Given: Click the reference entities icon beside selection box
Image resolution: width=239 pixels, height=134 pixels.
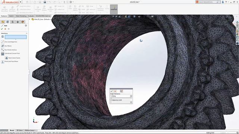Looking at the screenshot, I should pyautogui.click(x=3, y=36).
